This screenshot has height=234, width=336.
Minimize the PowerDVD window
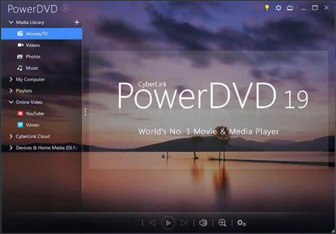(304, 8)
